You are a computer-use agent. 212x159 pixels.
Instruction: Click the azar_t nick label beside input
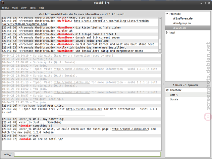coord(8,154)
